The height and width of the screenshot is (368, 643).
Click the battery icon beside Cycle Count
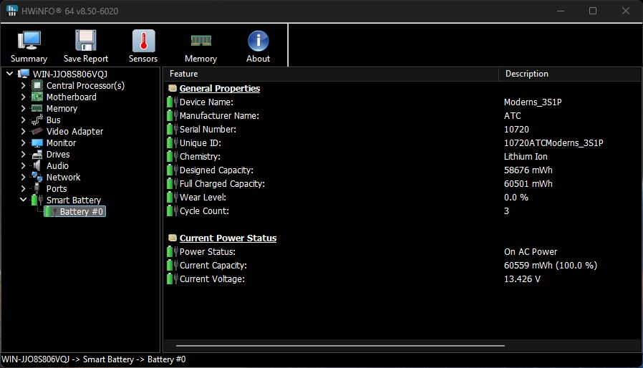173,211
